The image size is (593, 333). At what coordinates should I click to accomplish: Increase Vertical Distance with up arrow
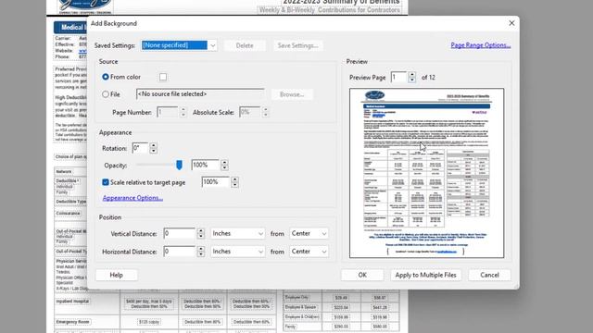coord(201,230)
